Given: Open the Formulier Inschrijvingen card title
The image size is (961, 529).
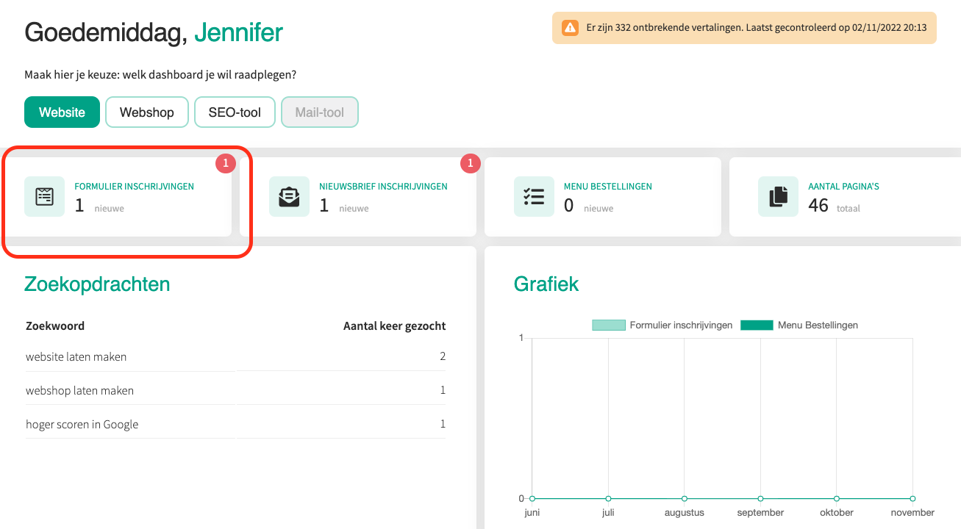Looking at the screenshot, I should (135, 187).
